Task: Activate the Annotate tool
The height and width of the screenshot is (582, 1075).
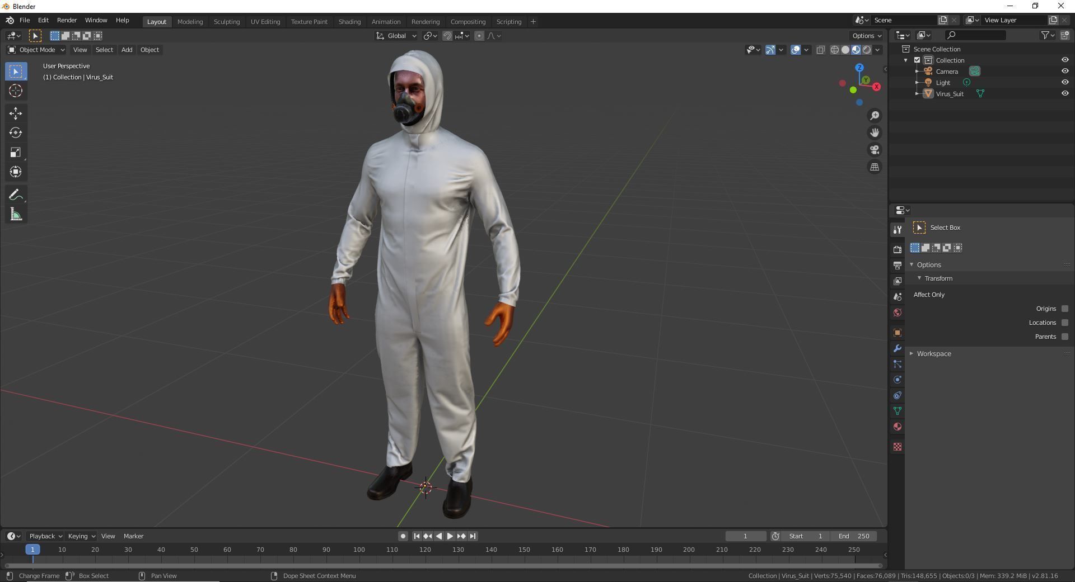Action: [15, 194]
